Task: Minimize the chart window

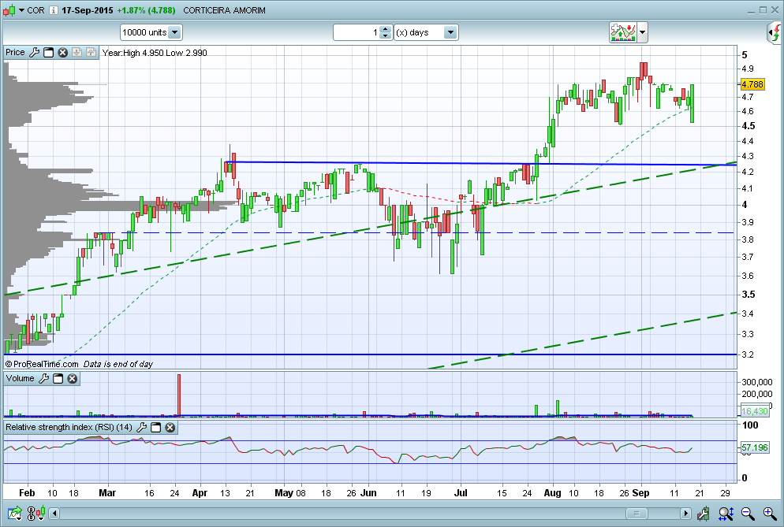Action: [x=752, y=10]
